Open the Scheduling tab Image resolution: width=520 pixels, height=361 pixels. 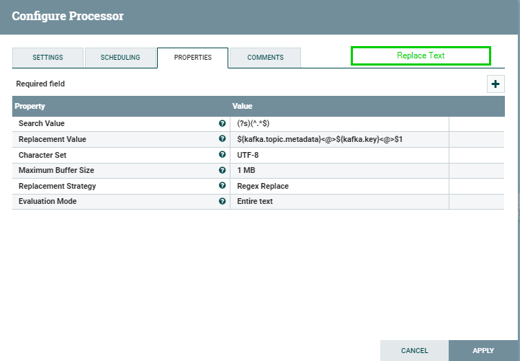(120, 58)
